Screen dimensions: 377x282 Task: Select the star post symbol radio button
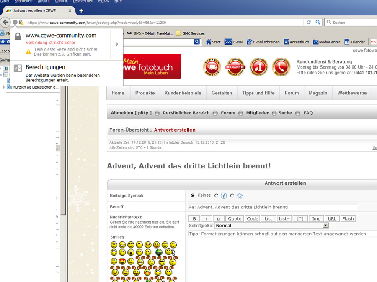232,196
